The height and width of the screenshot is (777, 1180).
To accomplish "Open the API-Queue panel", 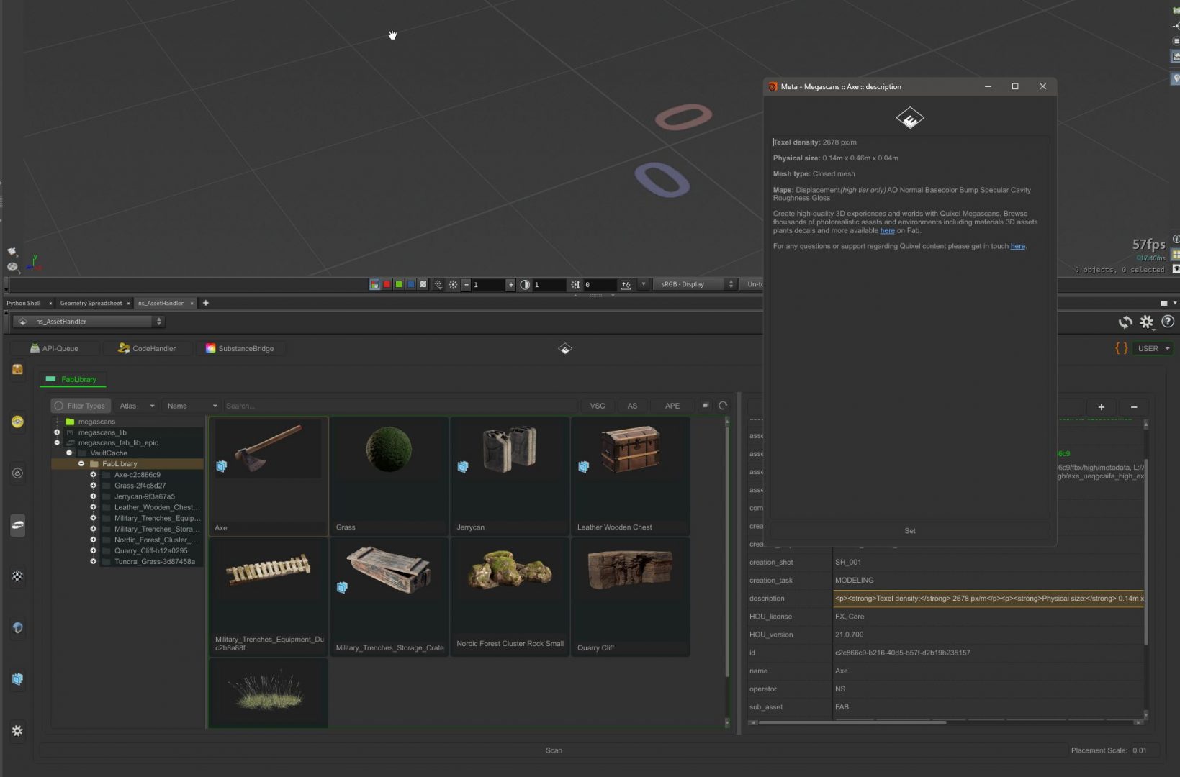I will [x=54, y=348].
